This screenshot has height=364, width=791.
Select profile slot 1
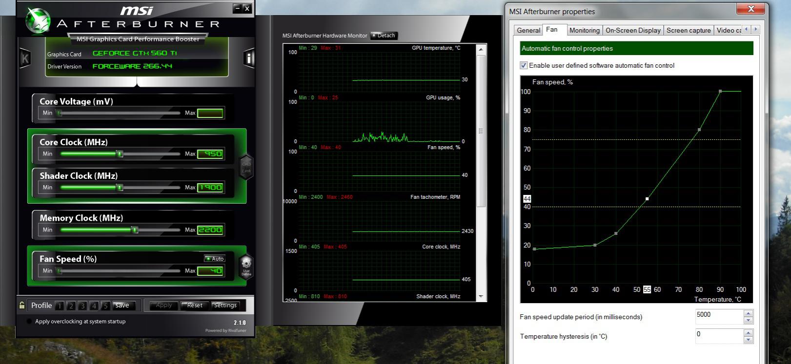60,306
